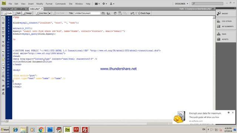The image size is (237, 133).
Task: Click the Start button
Action: pos(5,130)
